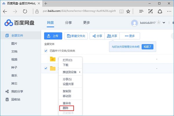
Task: Reload the page with the refresh icon
Action: click(25, 11)
